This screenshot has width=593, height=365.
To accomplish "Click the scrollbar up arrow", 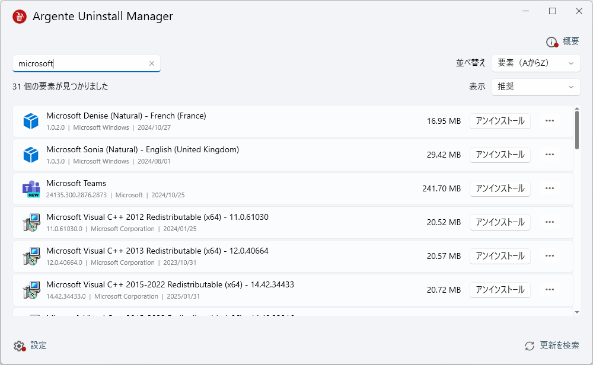I will click(577, 109).
